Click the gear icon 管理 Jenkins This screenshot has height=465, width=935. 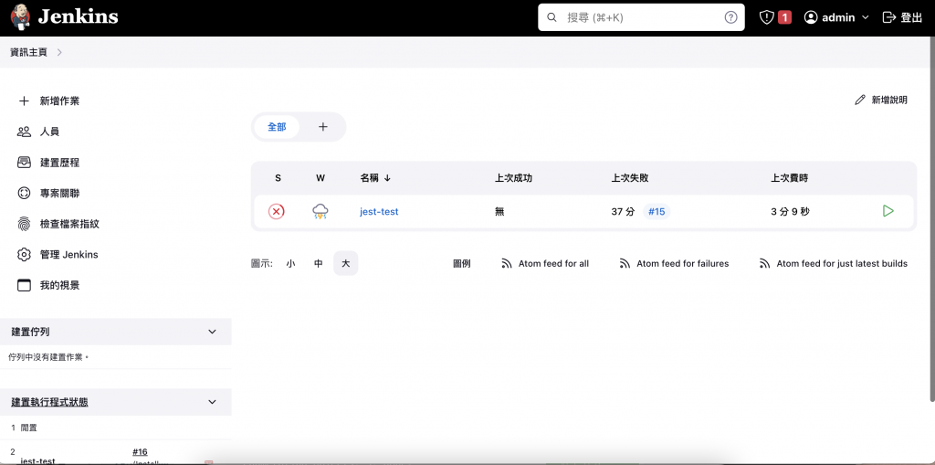(x=24, y=255)
